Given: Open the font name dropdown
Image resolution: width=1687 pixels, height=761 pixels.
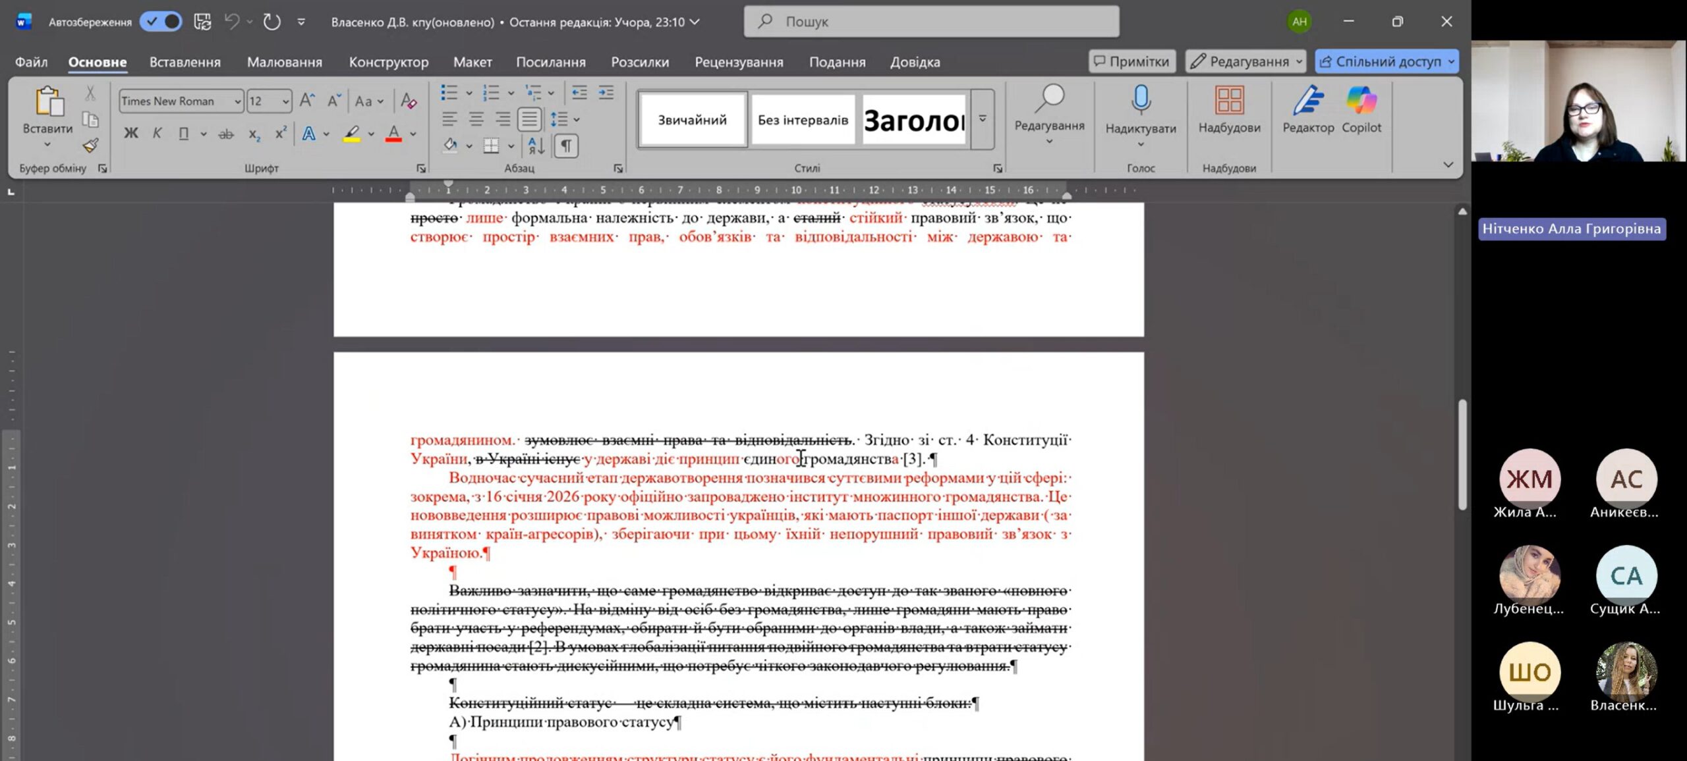Looking at the screenshot, I should pos(237,101).
